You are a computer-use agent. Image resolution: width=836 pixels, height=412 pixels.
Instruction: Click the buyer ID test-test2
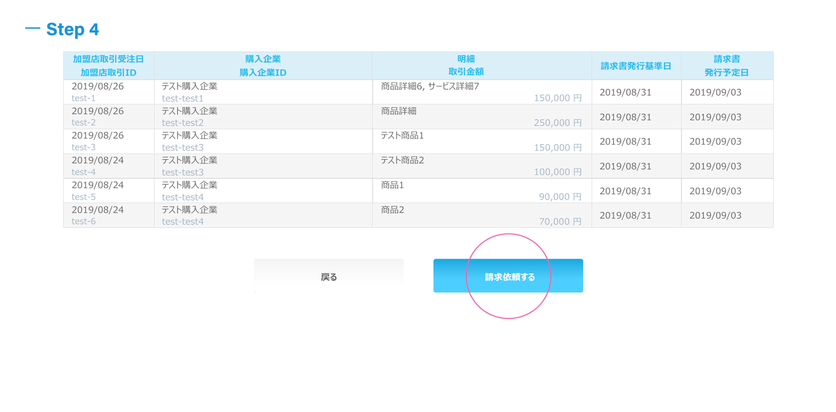click(x=183, y=123)
